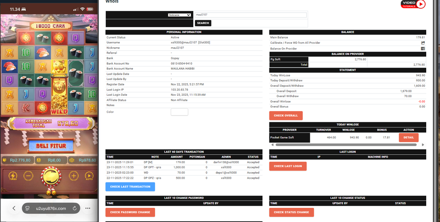Click the CHECK STATUS CHANGE button
This screenshot has width=440, height=222.
[x=291, y=212]
